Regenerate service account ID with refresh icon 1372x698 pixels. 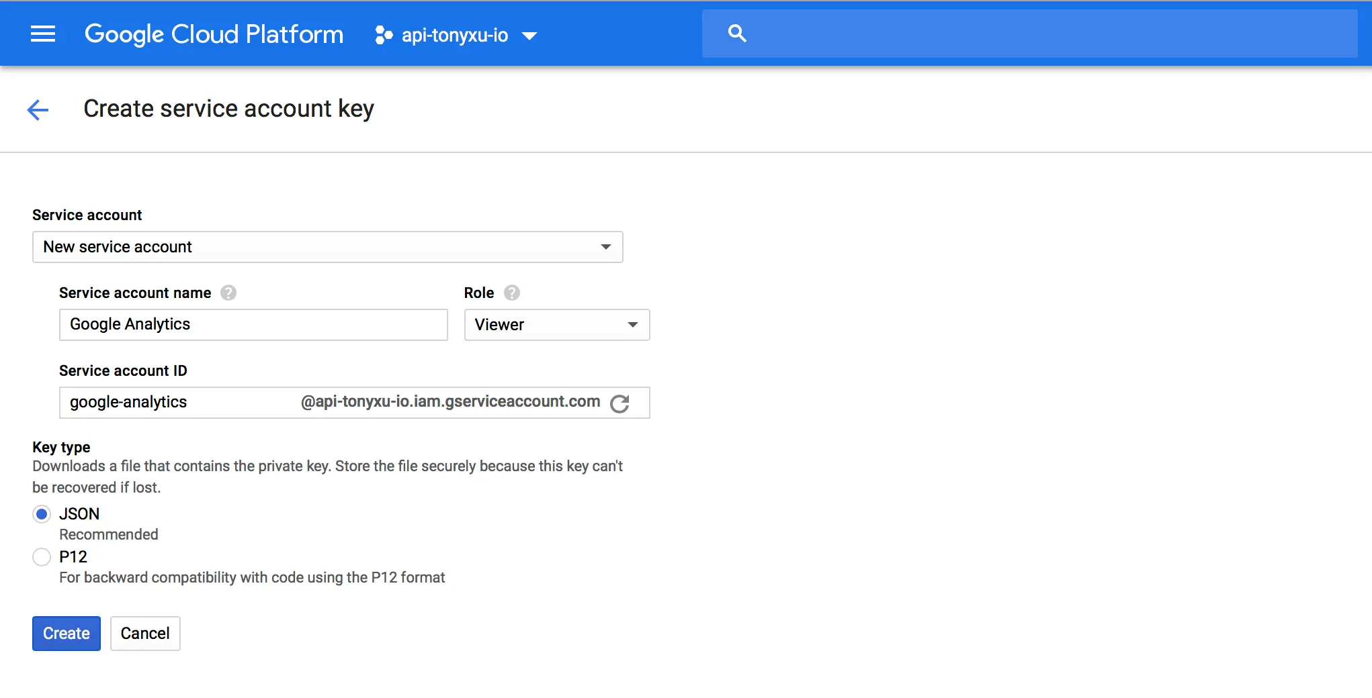619,403
